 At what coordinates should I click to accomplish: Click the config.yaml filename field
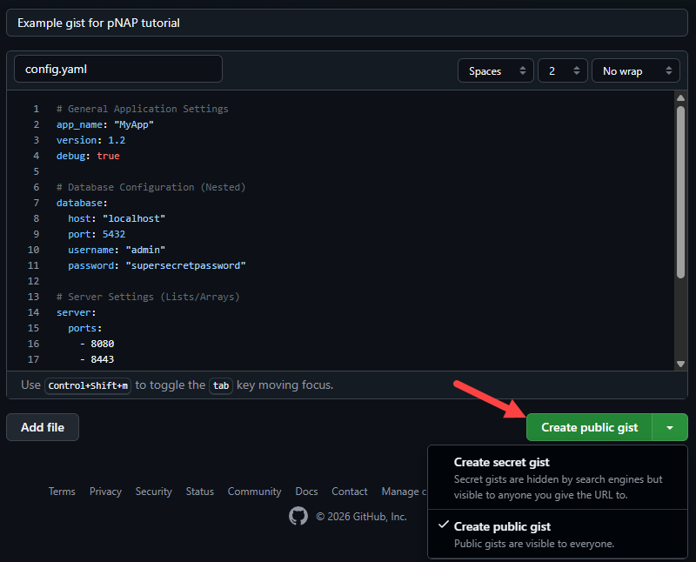(117, 68)
